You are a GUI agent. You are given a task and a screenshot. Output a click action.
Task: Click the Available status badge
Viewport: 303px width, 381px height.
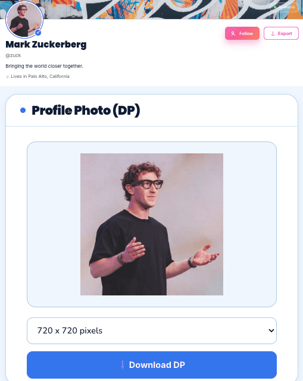coord(284,7)
